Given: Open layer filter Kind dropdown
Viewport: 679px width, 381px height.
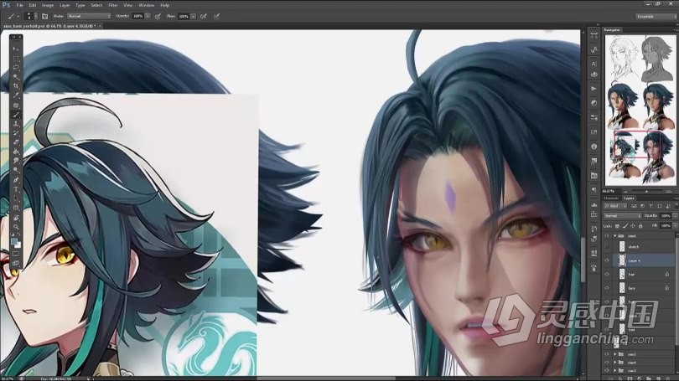Looking at the screenshot, I should click(x=615, y=206).
